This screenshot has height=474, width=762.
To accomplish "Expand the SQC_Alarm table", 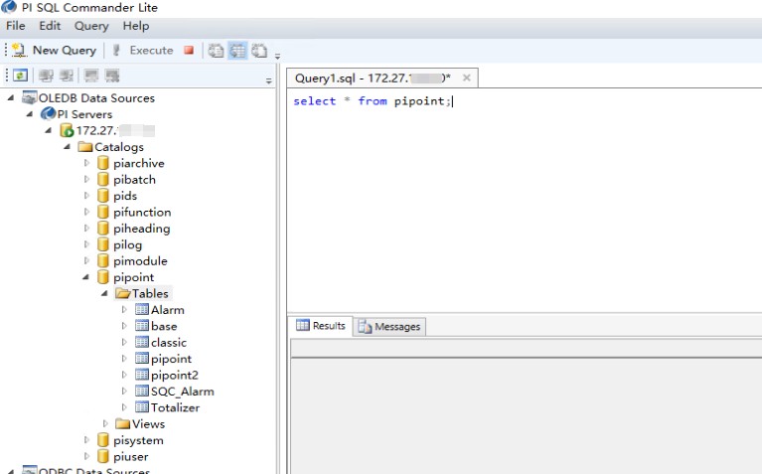I will tap(124, 391).
